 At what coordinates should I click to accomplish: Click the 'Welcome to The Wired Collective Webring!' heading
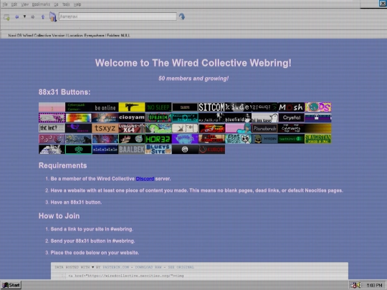[193, 63]
